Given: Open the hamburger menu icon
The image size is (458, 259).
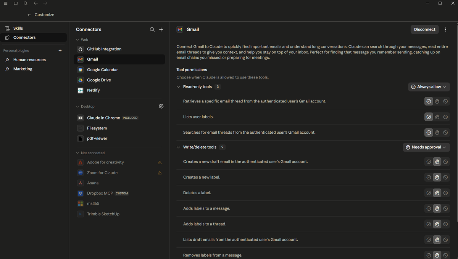Looking at the screenshot, I should (6, 3).
